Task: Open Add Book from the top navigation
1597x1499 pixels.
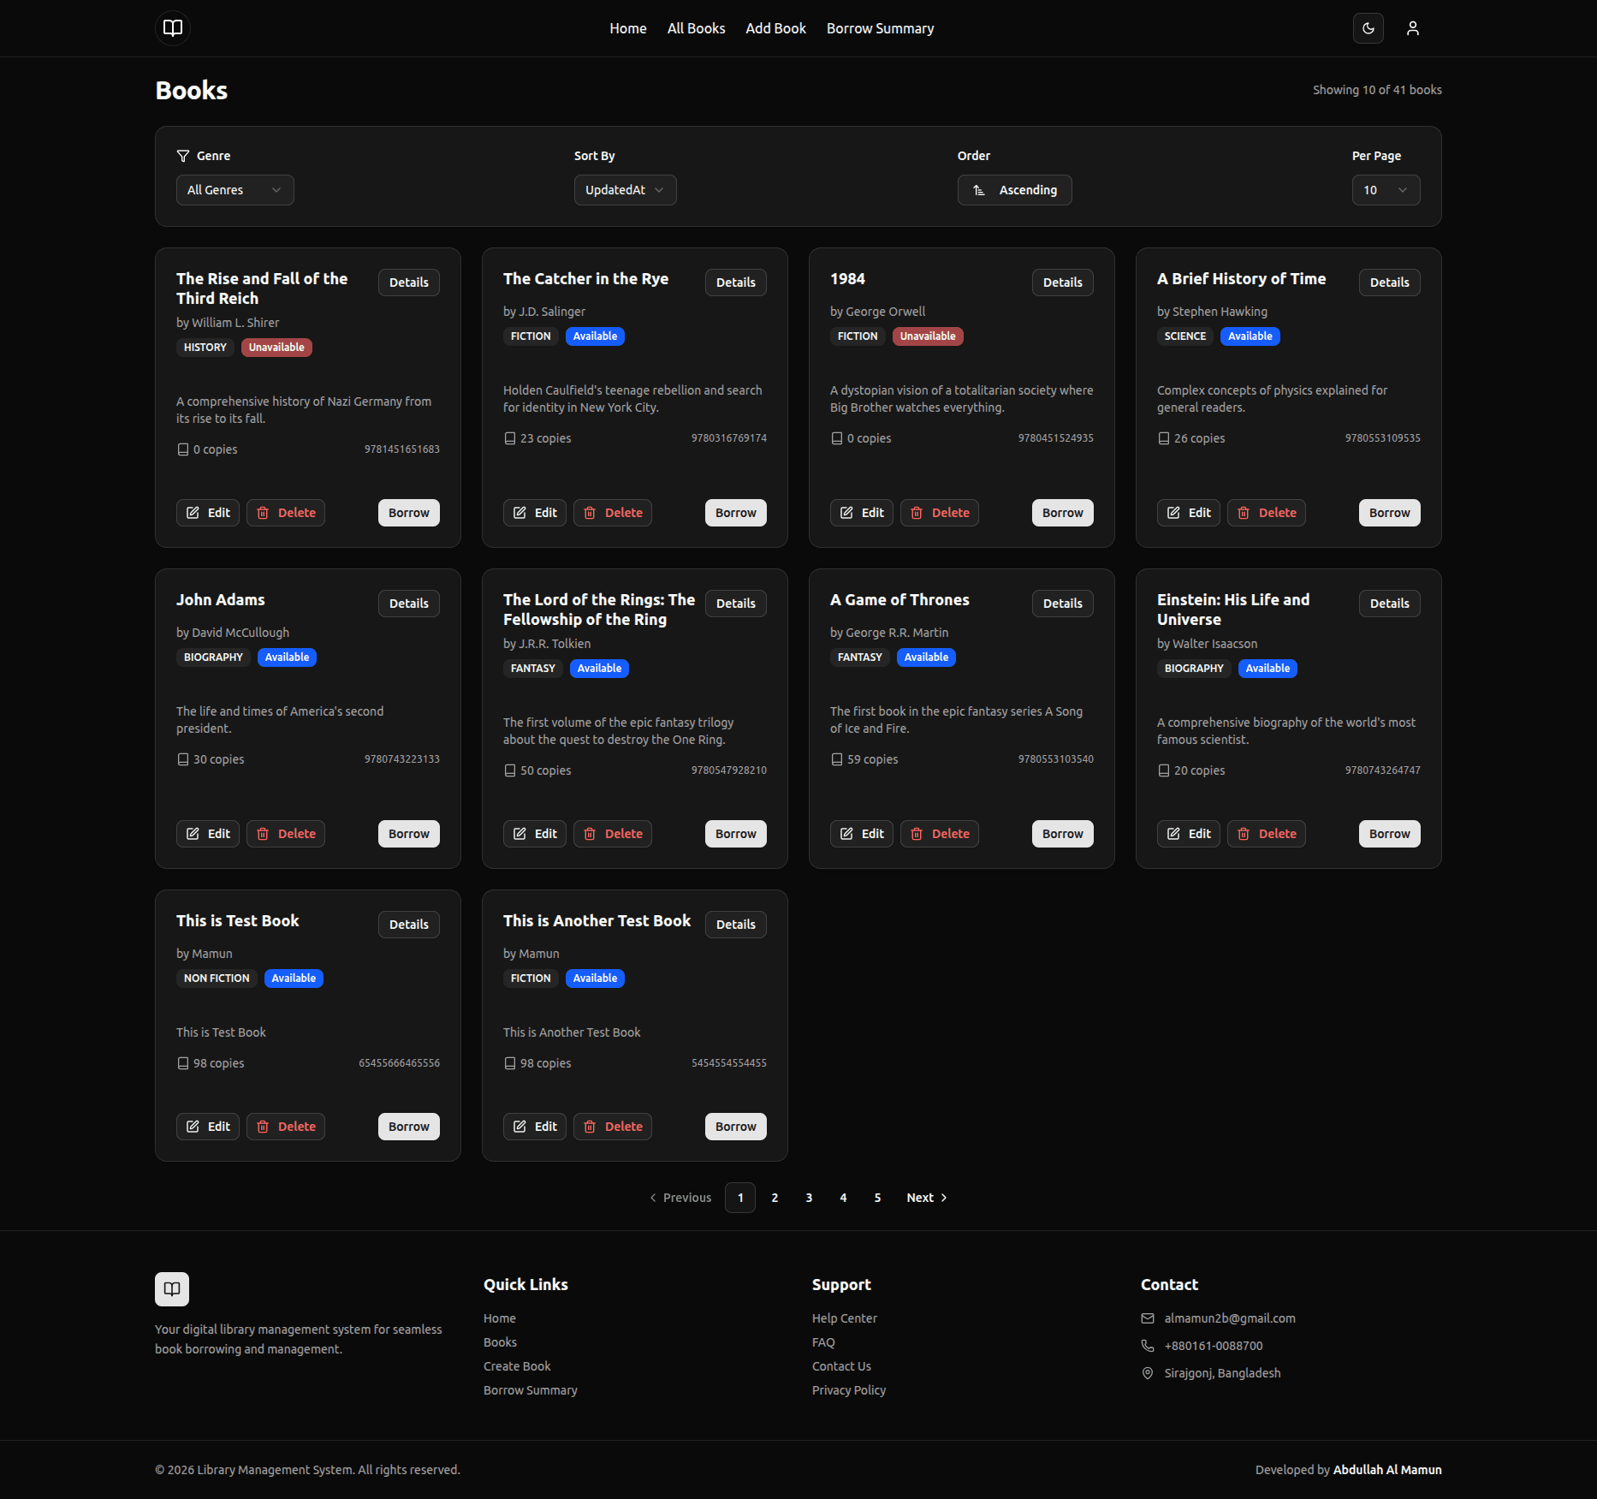Action: (775, 28)
